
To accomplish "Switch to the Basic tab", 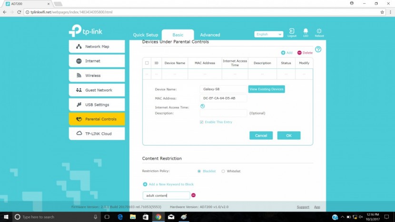I will coord(178,35).
